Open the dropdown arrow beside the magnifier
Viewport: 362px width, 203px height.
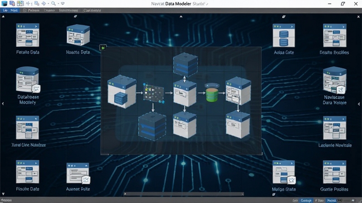click(58, 4)
